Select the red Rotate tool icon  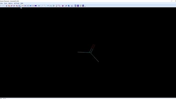coord(9,6)
